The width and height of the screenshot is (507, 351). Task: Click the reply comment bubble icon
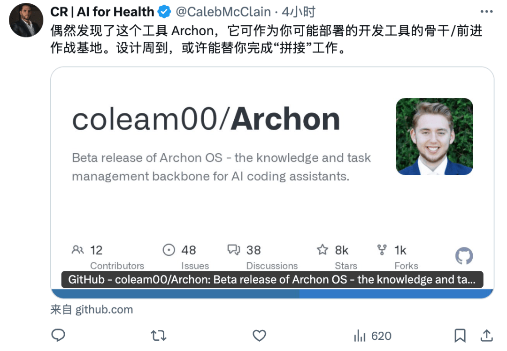(58, 336)
